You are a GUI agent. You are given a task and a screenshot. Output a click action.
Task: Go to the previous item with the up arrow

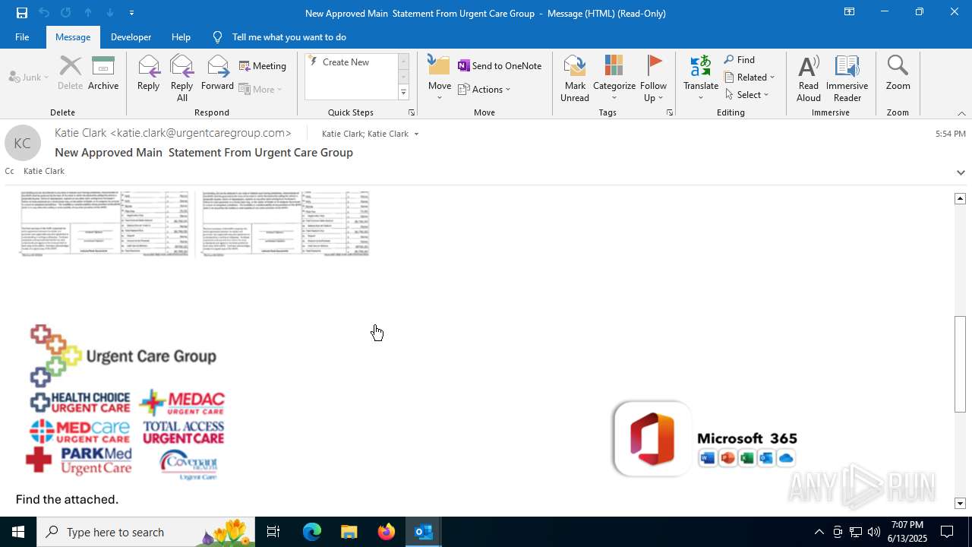coord(88,13)
